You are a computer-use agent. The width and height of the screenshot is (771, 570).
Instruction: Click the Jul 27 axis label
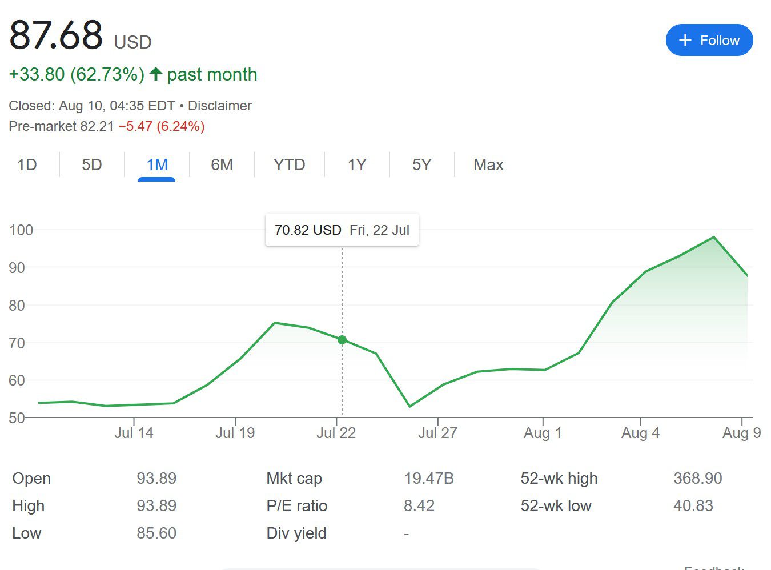[437, 433]
